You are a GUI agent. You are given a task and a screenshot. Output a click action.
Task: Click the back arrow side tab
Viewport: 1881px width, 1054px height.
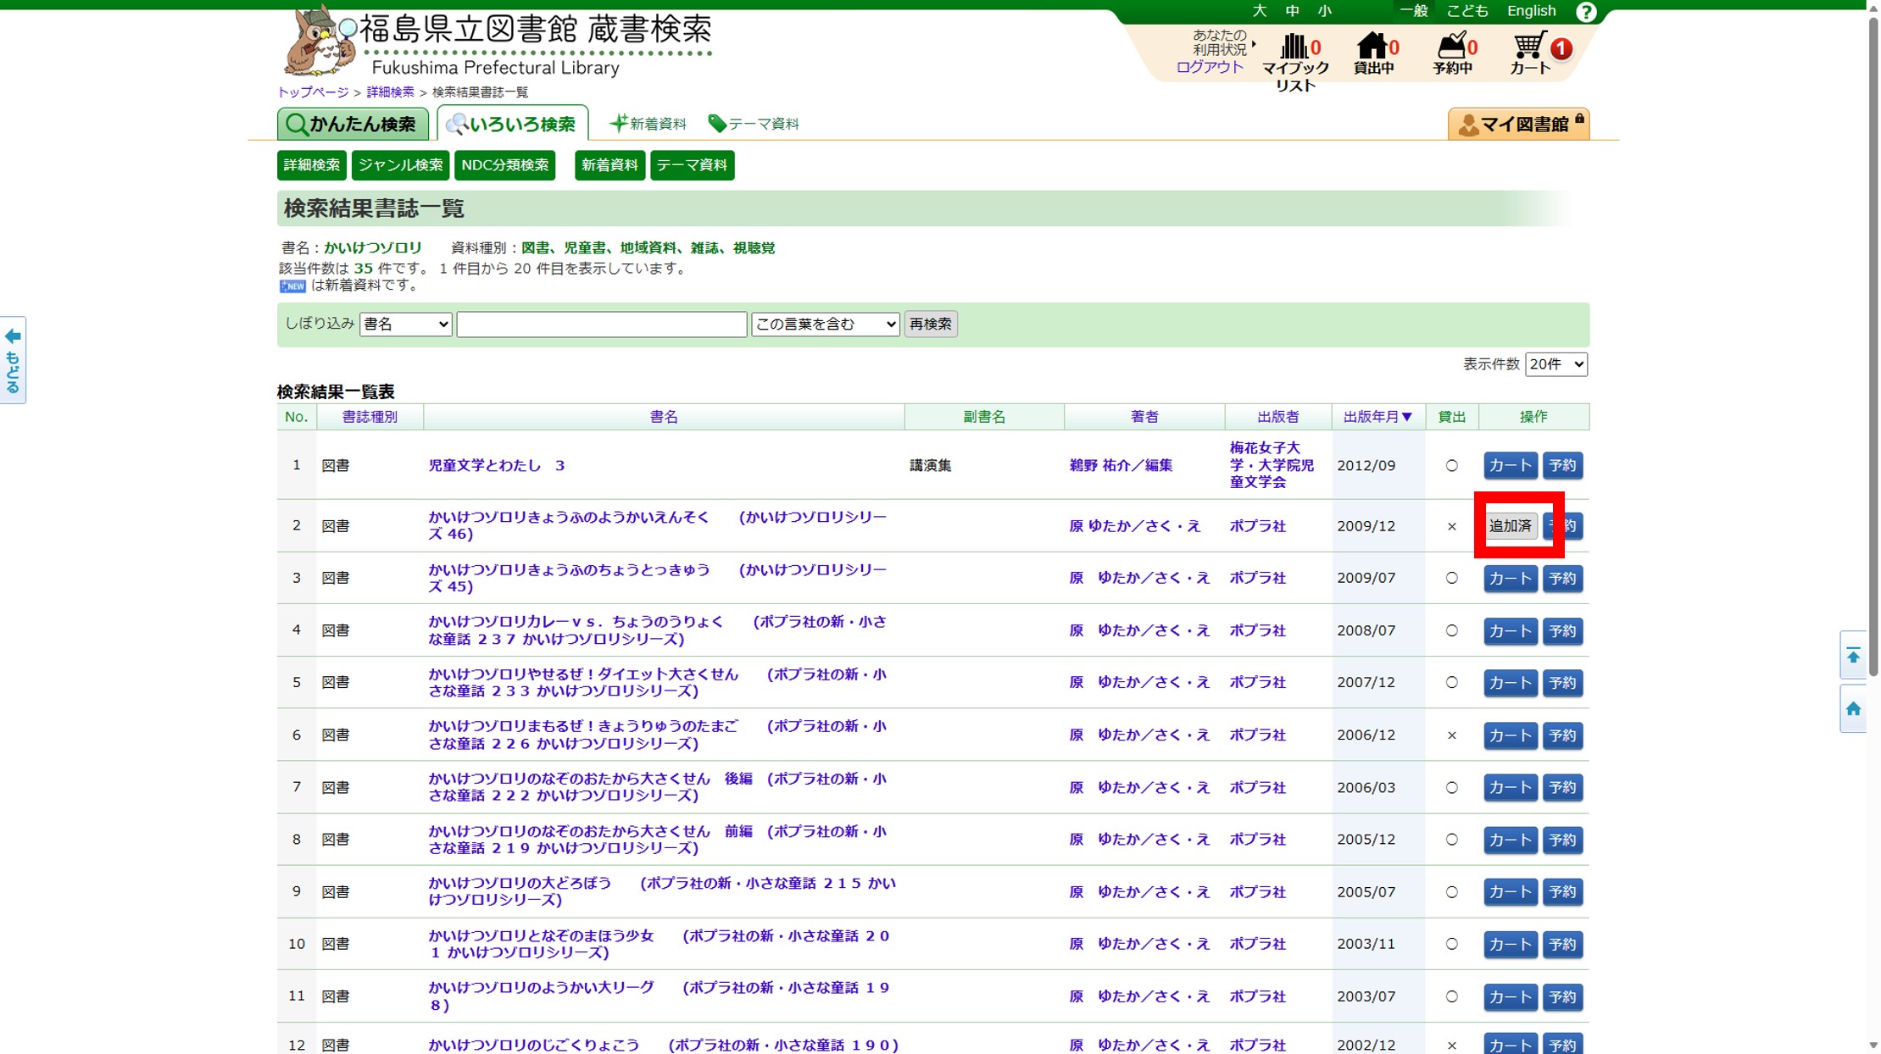click(x=13, y=360)
